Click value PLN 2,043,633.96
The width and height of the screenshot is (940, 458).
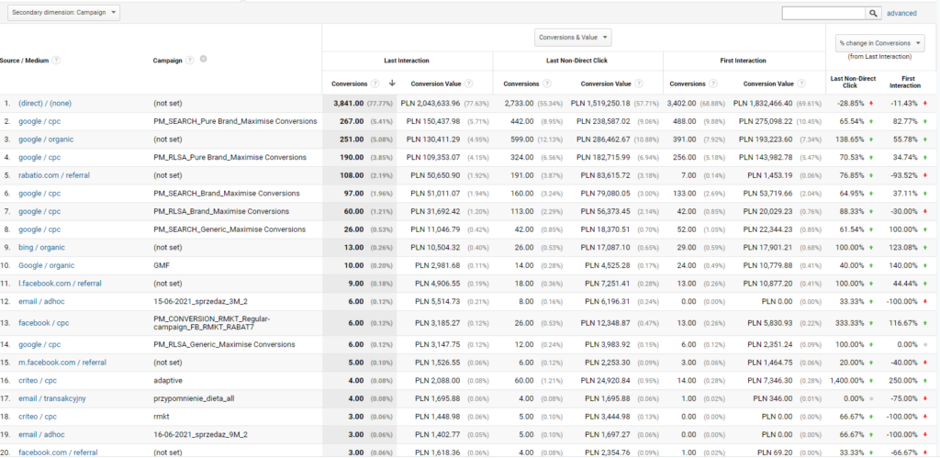[x=430, y=103]
